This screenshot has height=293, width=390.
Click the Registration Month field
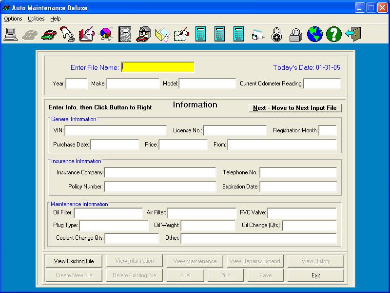point(328,130)
